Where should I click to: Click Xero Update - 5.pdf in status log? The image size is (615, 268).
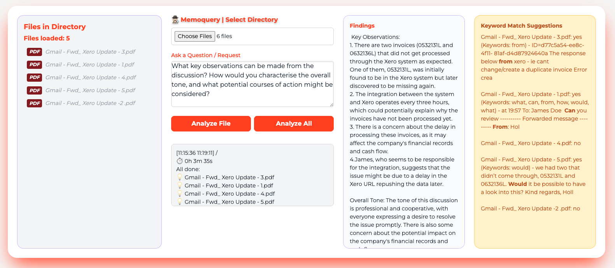(229, 202)
